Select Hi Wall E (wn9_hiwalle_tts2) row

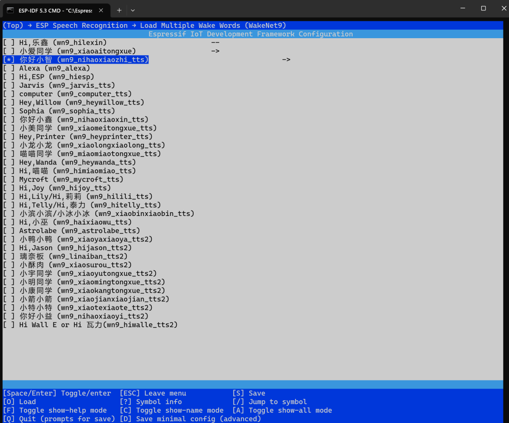tap(90, 325)
